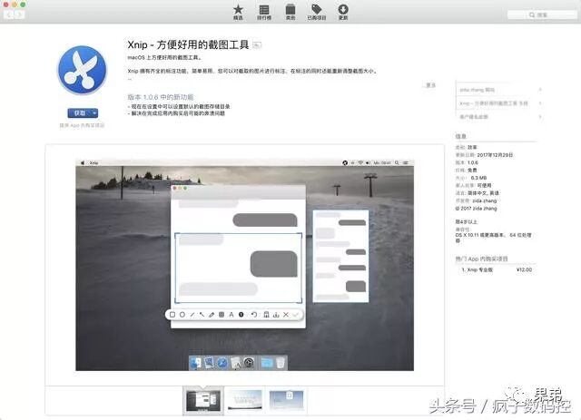
Task: Click the update date 2017年12月29日
Action: pyautogui.click(x=495, y=155)
